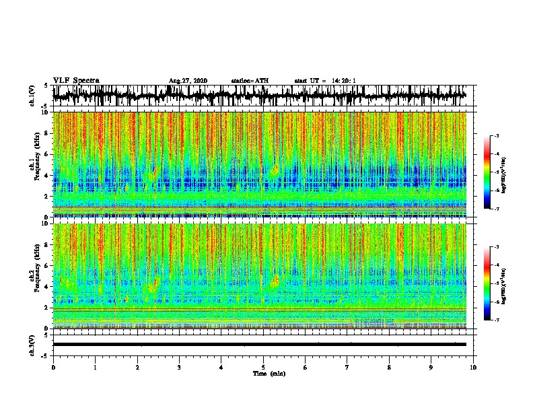Click the 'Time (min)' axis label

[x=269, y=374]
